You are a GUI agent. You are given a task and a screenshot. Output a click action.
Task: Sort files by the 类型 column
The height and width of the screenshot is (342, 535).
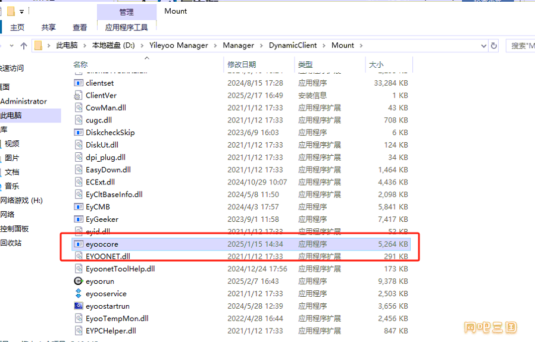click(x=305, y=64)
